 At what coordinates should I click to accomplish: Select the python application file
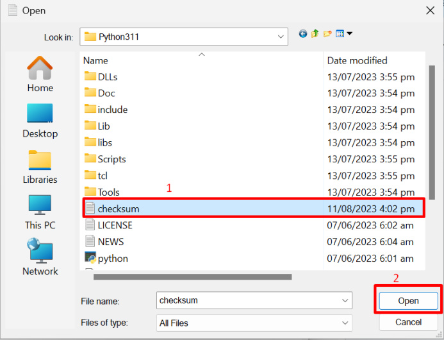[x=106, y=259]
